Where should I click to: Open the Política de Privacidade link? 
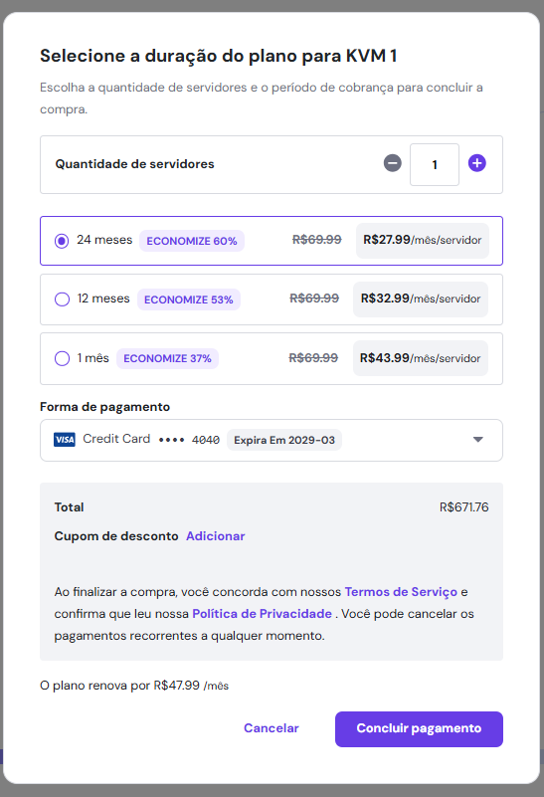click(x=263, y=614)
